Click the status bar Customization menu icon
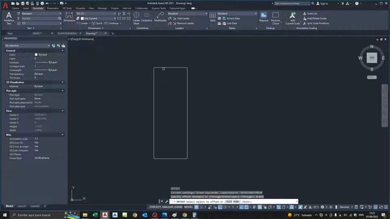 click(386, 207)
